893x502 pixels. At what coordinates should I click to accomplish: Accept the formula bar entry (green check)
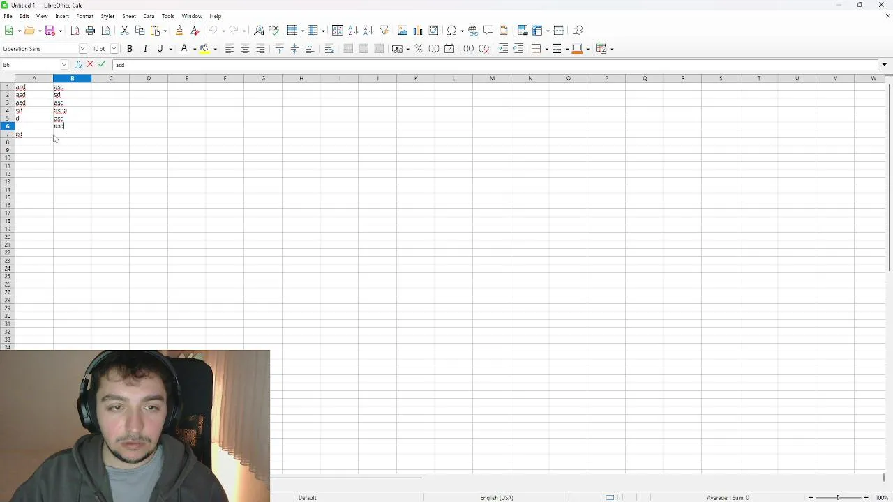[102, 64]
